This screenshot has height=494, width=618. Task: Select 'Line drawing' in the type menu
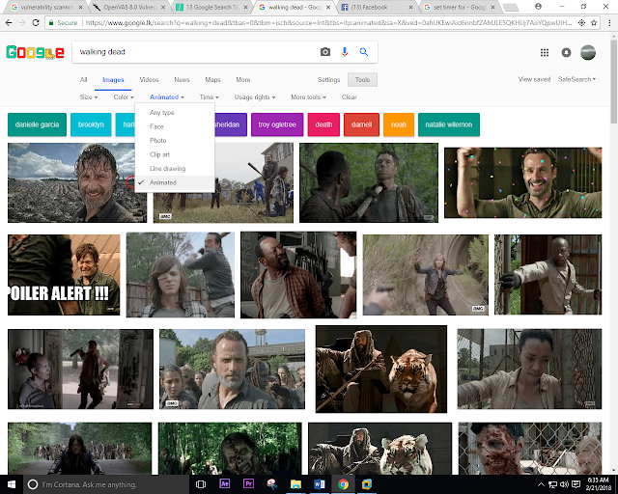coord(175,169)
